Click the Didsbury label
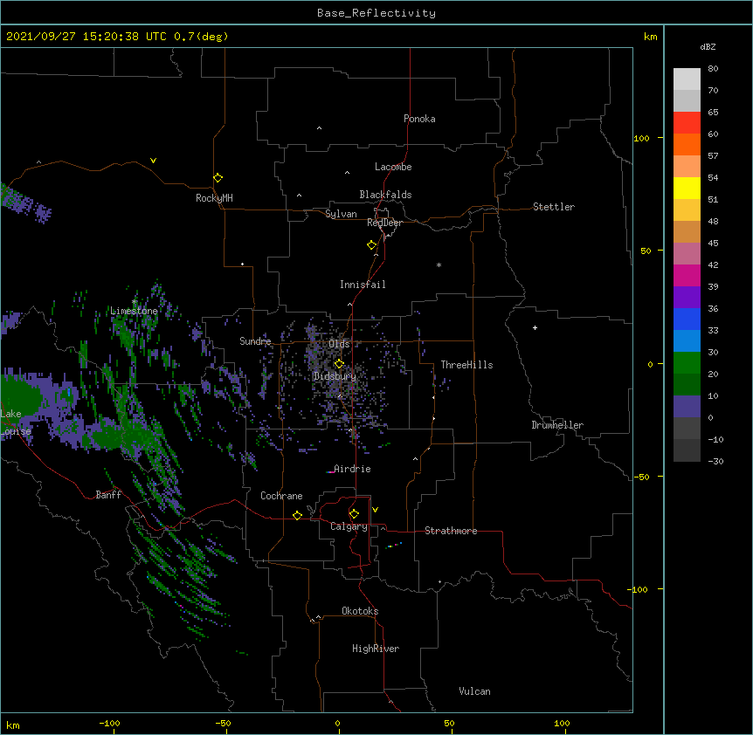 coord(335,376)
